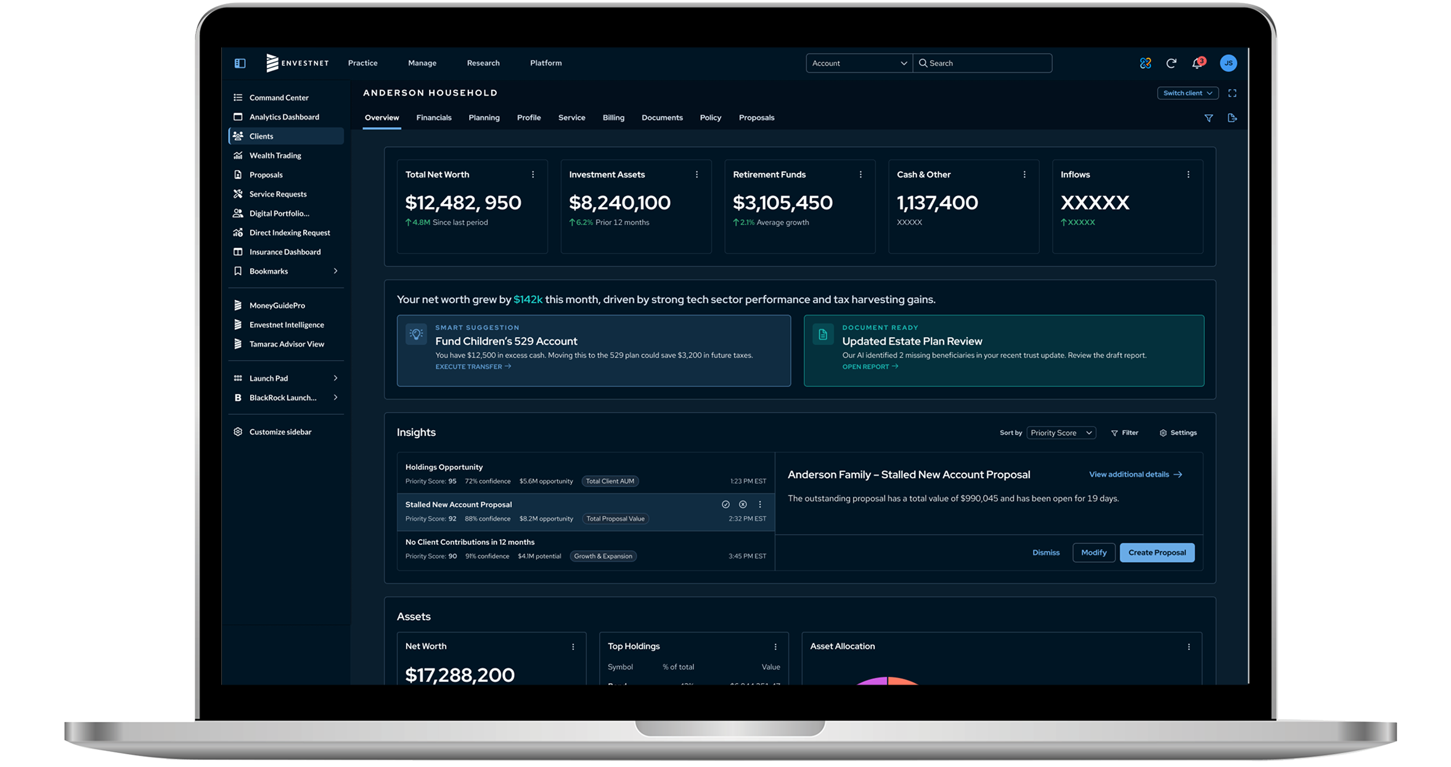Open the notifications bell
The image size is (1451, 767).
1197,63
